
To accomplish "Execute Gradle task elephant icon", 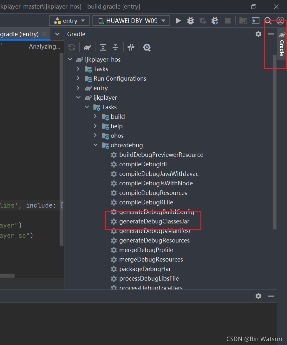I will [x=87, y=47].
